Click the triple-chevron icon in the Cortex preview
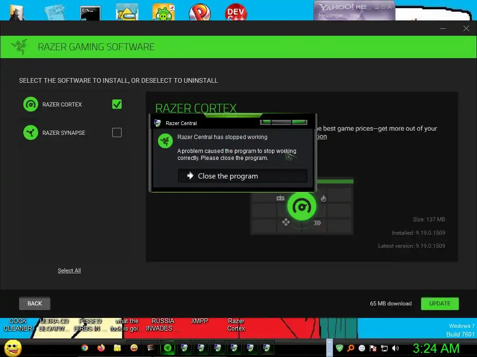 point(317,223)
